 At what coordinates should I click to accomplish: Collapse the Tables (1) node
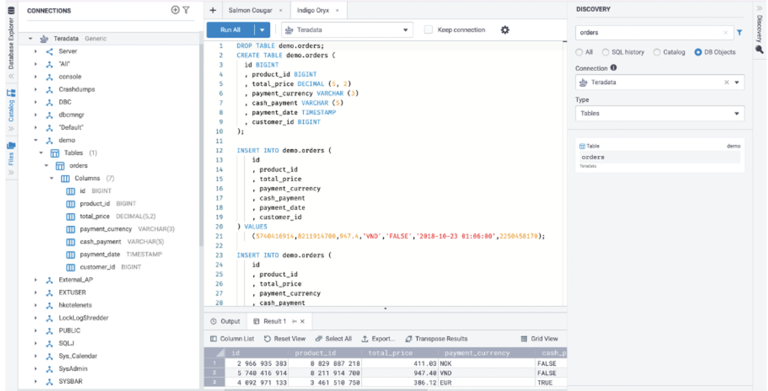41,153
